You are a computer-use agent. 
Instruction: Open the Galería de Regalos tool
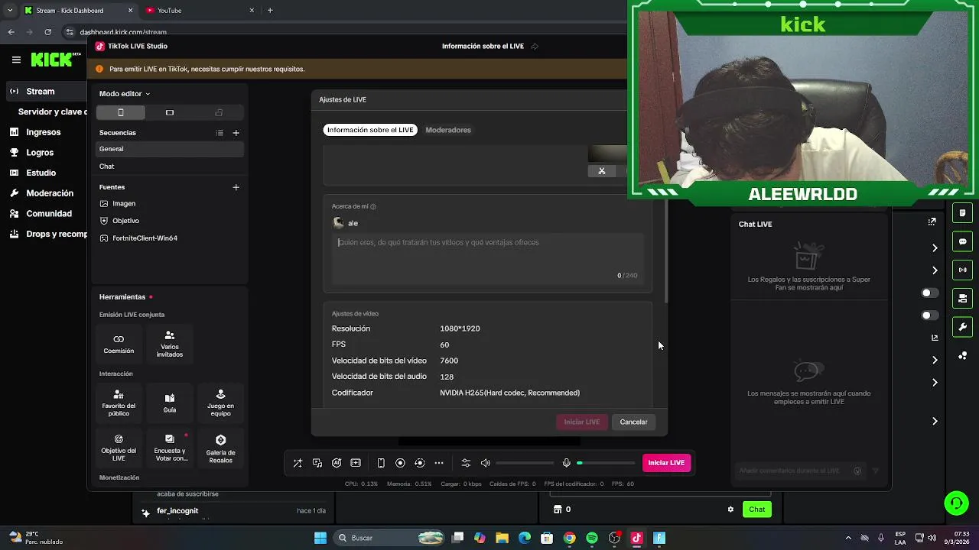pos(220,448)
